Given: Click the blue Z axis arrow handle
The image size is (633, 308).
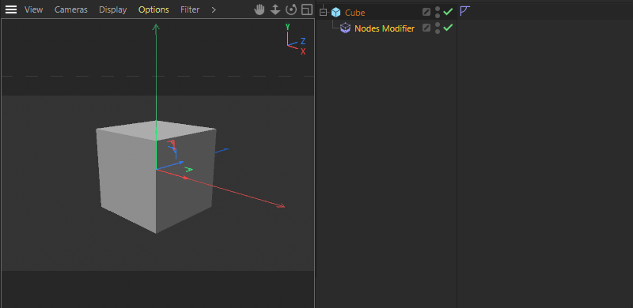Looking at the screenshot, I should coord(181,163).
